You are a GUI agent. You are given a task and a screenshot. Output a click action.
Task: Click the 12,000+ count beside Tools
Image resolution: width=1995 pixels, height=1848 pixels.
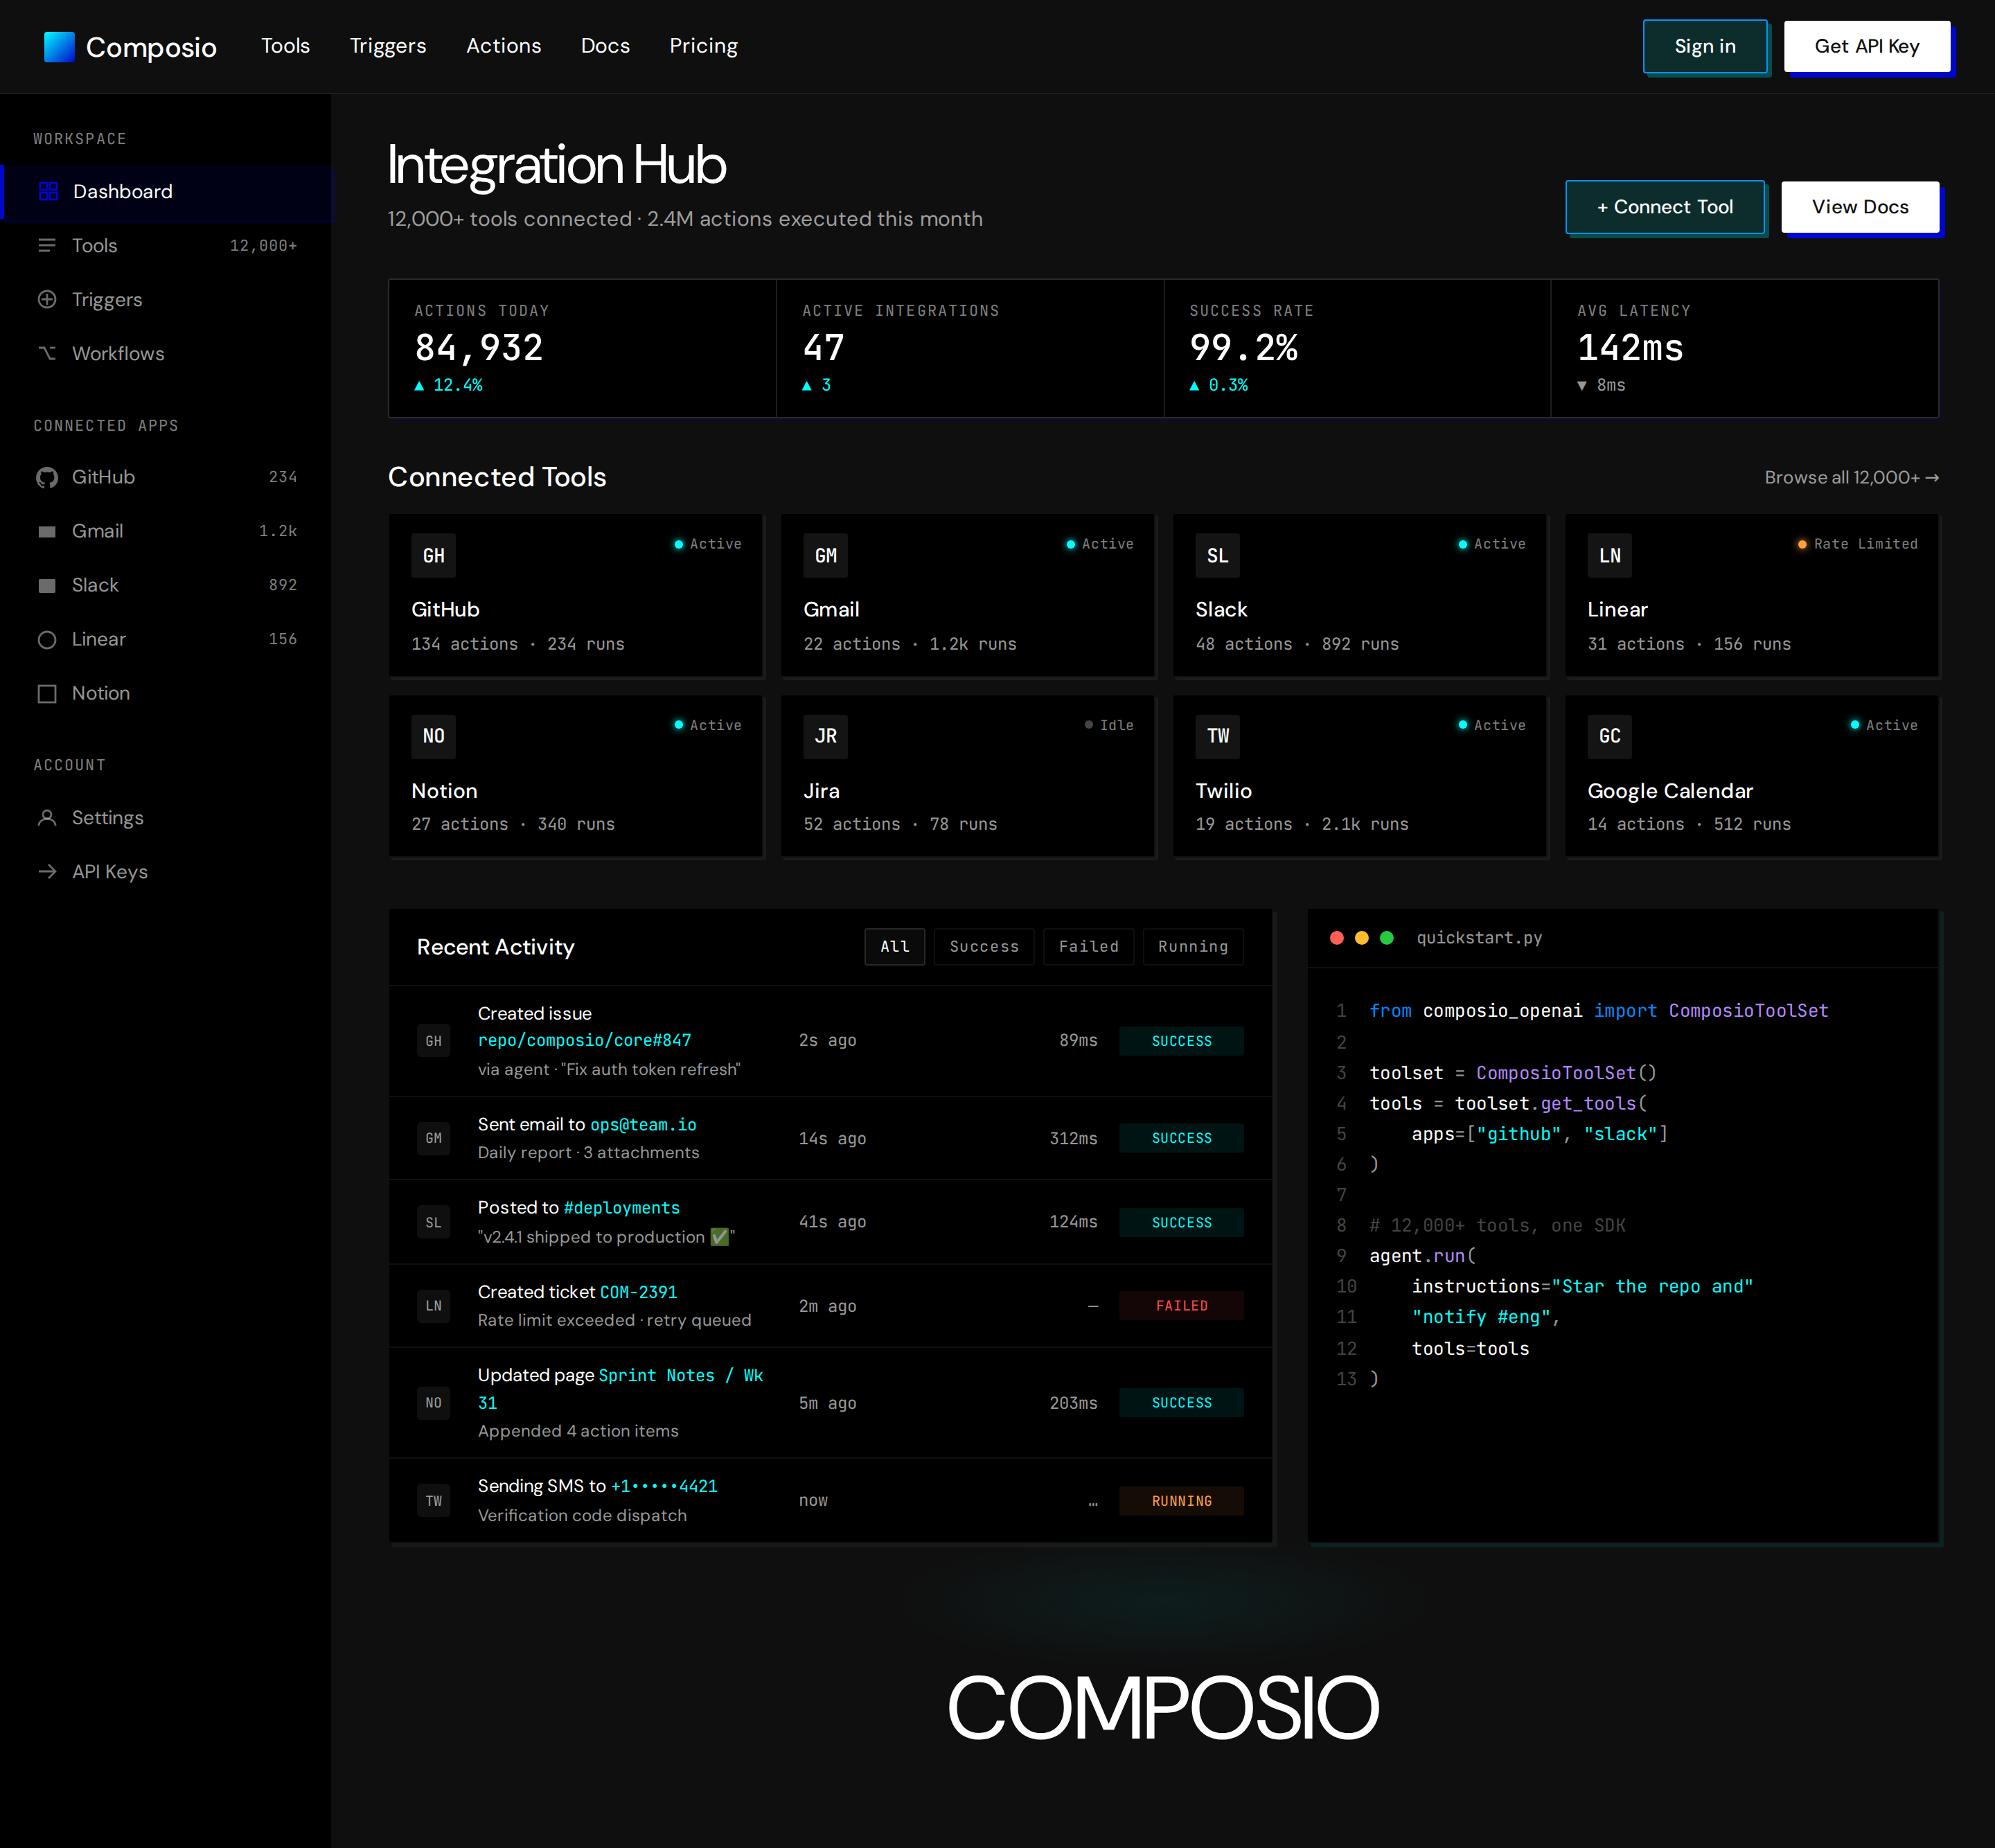tap(263, 245)
